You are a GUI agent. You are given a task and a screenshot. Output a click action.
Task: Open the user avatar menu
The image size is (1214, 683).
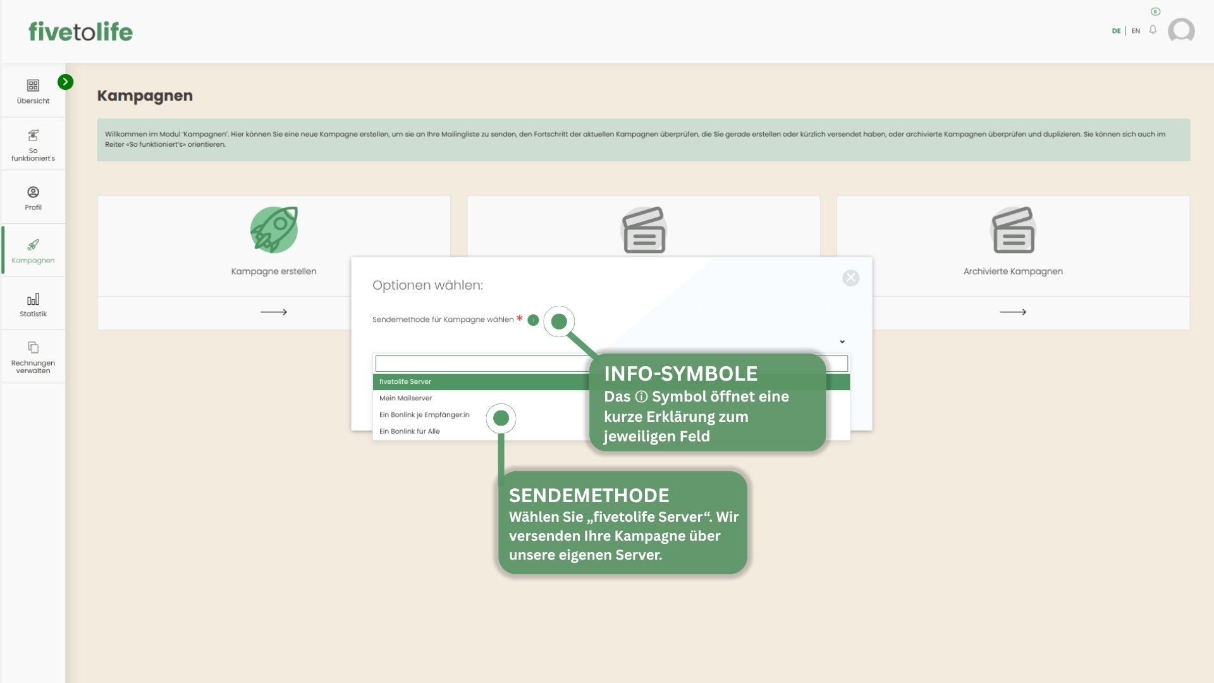click(1181, 30)
